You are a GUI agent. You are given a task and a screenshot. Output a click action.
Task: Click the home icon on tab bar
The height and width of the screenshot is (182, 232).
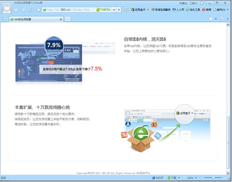[211, 19]
